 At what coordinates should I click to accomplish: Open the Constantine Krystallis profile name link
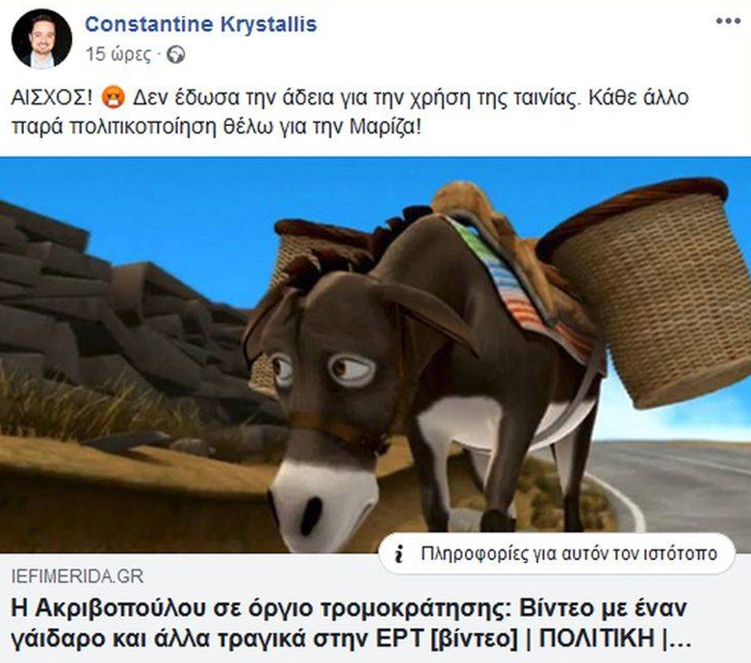(x=201, y=24)
